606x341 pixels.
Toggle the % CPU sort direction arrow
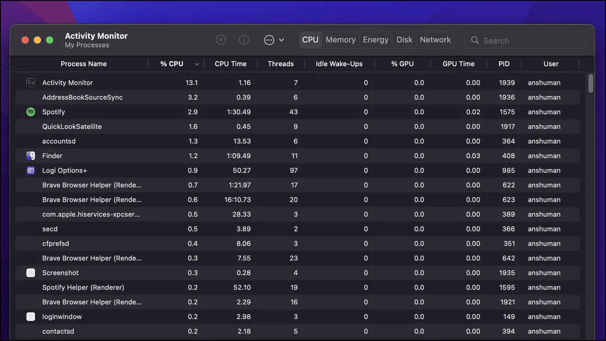(x=197, y=64)
